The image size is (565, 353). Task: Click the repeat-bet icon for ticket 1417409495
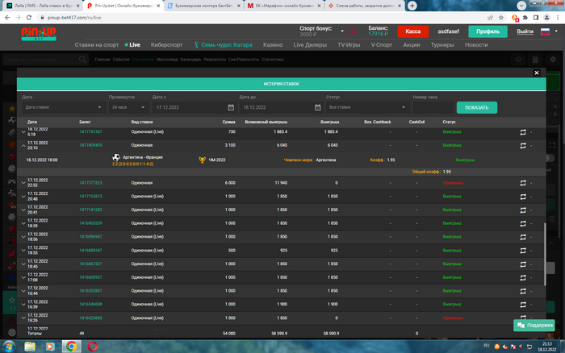pyautogui.click(x=523, y=145)
